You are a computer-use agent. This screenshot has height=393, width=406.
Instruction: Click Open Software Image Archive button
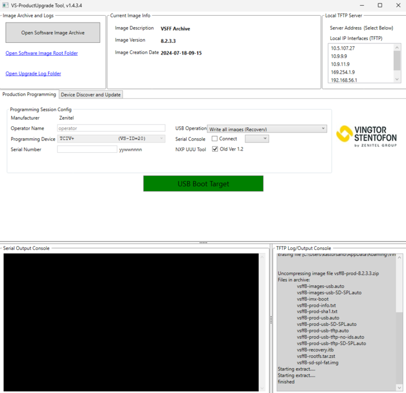[53, 33]
